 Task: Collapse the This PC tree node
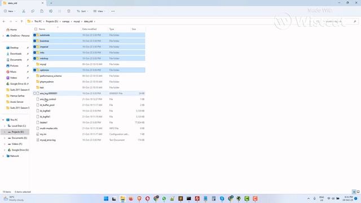coord(3,120)
